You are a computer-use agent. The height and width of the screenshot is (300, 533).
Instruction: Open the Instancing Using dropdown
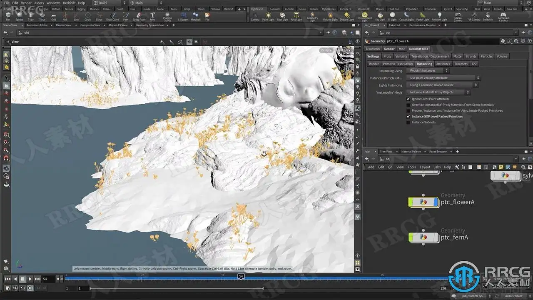click(428, 71)
